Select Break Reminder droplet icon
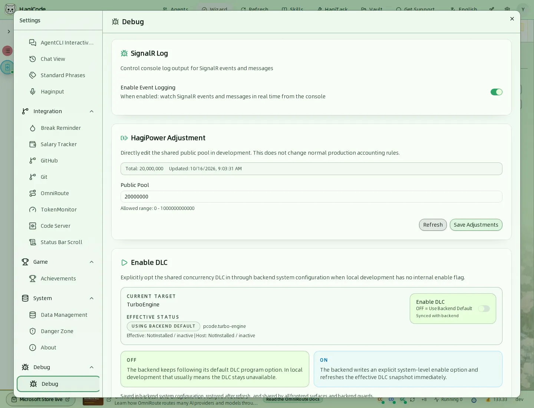The image size is (534, 408). (x=33, y=128)
